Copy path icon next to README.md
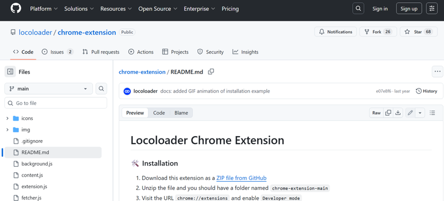The height and width of the screenshot is (201, 444). 211,72
